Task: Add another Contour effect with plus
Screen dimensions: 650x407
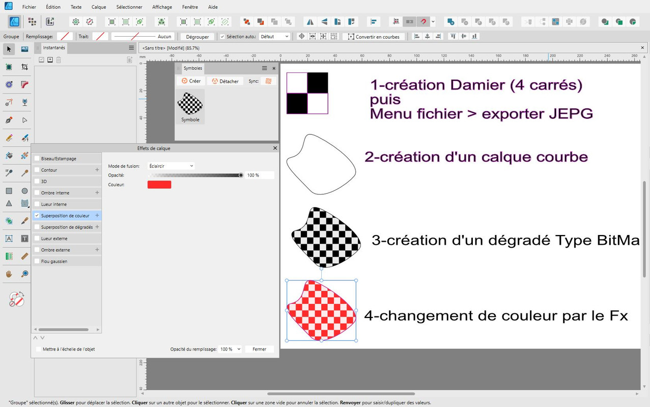Action: (97, 170)
